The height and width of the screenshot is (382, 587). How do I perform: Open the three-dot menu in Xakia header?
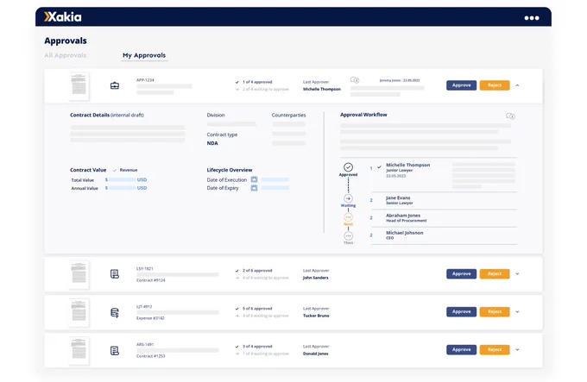click(532, 17)
